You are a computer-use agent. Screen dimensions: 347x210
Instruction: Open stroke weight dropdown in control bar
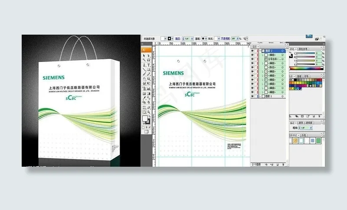click(x=192, y=39)
